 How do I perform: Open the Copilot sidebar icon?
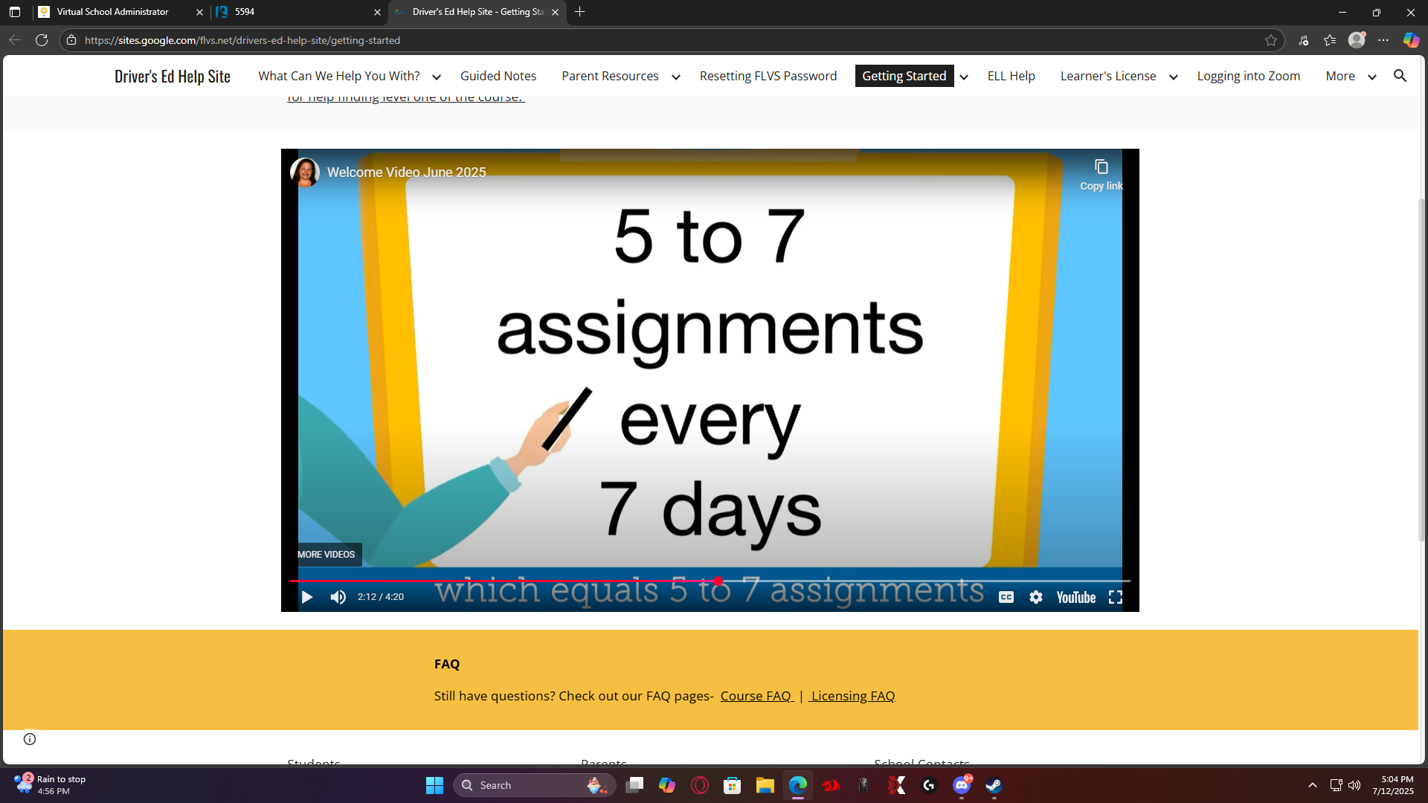click(1411, 40)
